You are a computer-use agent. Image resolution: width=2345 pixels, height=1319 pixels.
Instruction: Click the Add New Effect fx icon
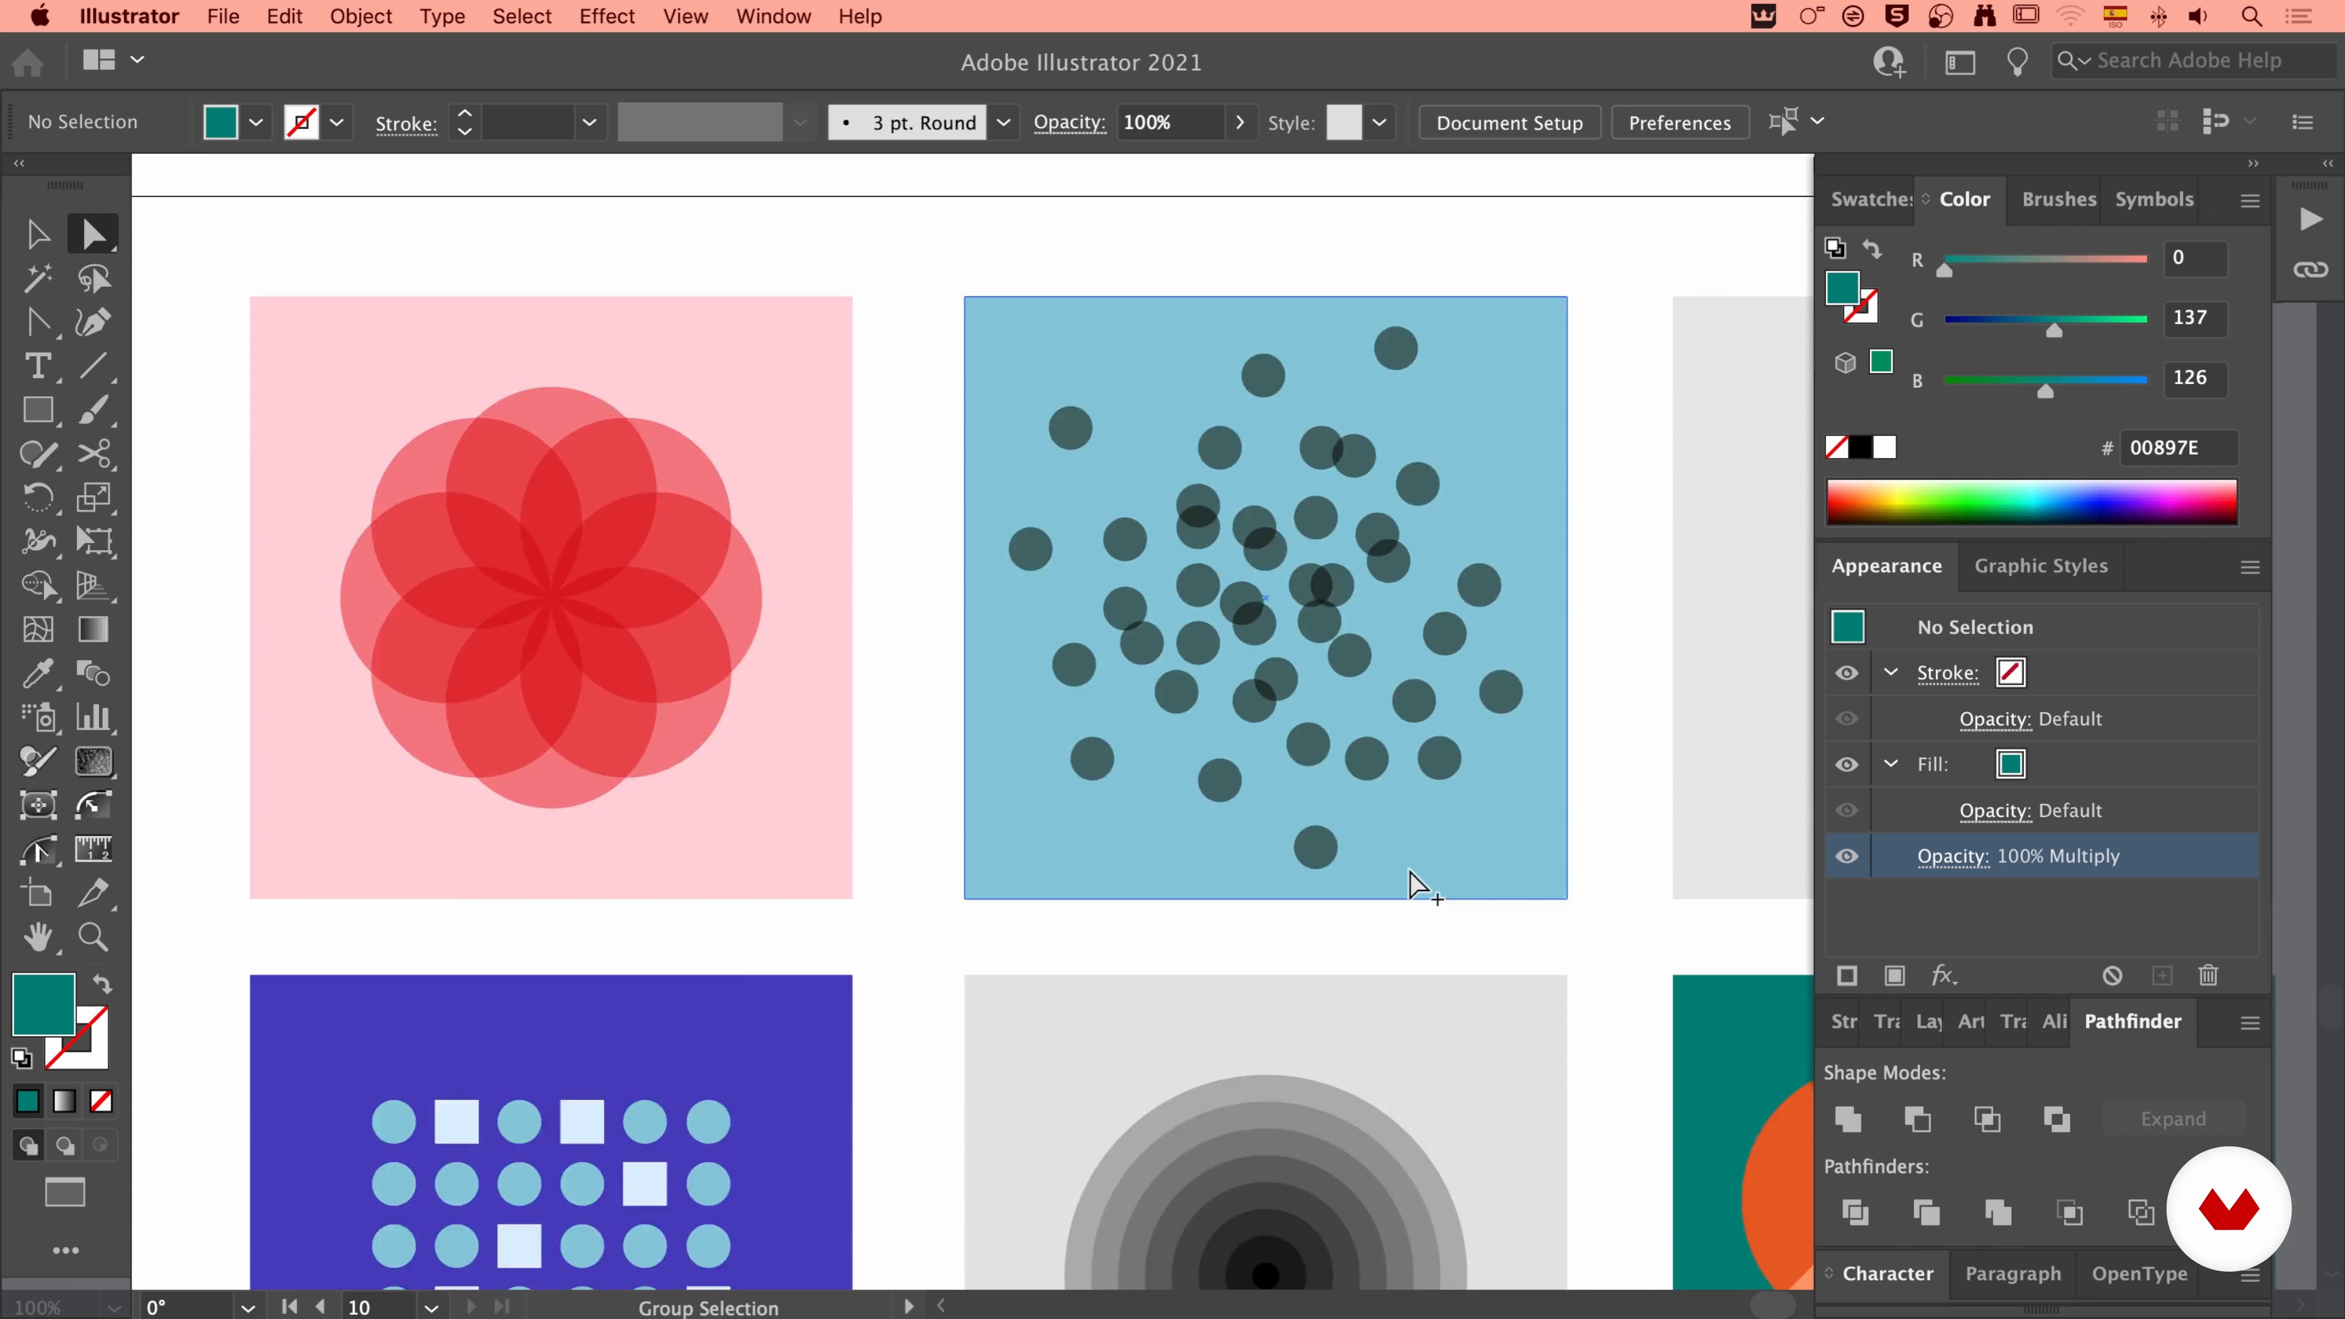(1944, 976)
